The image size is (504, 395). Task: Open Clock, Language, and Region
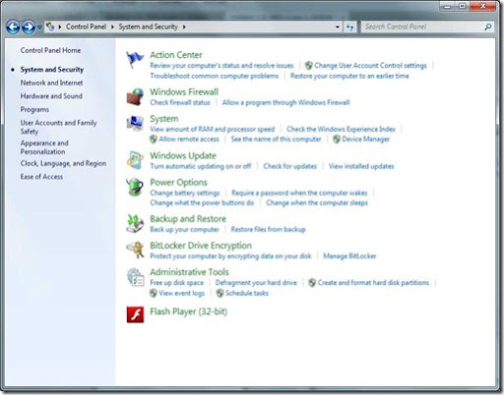pyautogui.click(x=63, y=163)
